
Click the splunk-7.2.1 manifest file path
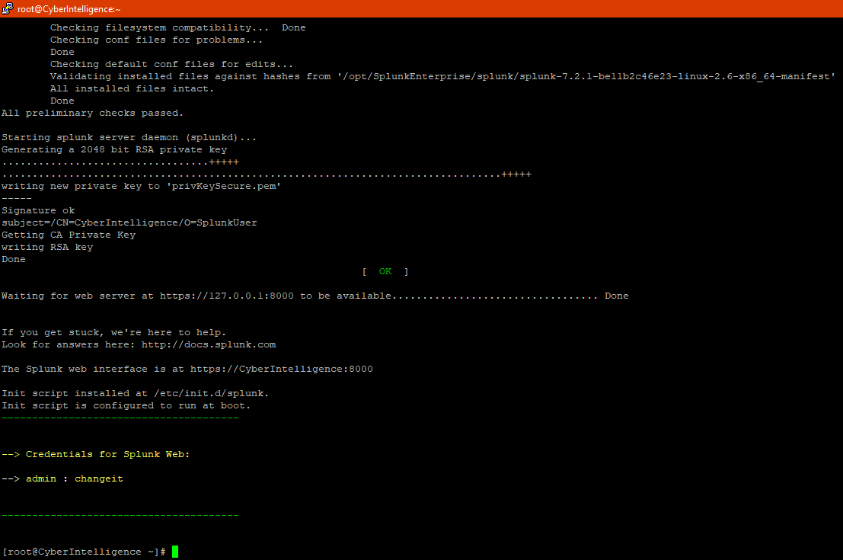coord(586,76)
